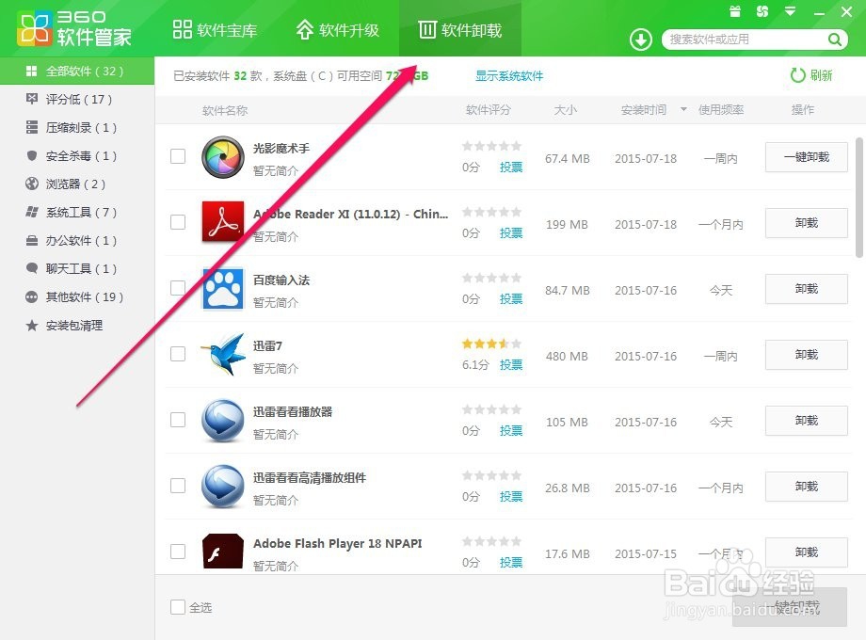Check the box beside Adobe Flash Player 18

click(x=178, y=552)
